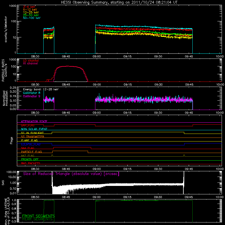The width and height of the screenshot is (225, 225).
Task: Select the NON_SOLAR_EVENT flag label
Action: click(x=34, y=129)
